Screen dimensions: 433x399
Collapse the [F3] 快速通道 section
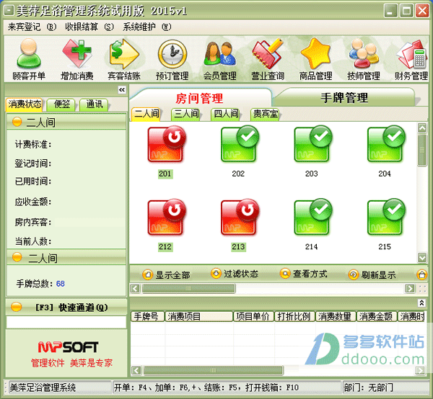16,307
